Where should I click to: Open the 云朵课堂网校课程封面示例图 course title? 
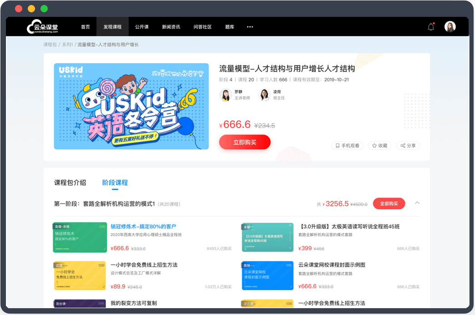pyautogui.click(x=332, y=264)
